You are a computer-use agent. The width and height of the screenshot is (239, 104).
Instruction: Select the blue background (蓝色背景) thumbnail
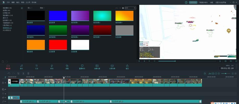[x=58, y=16]
